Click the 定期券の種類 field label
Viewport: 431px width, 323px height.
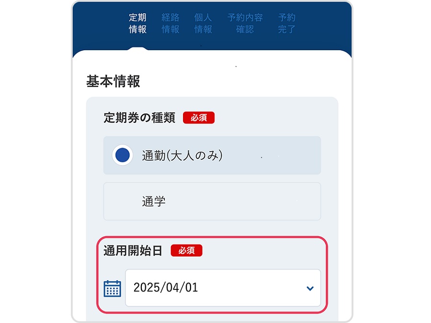(139, 118)
